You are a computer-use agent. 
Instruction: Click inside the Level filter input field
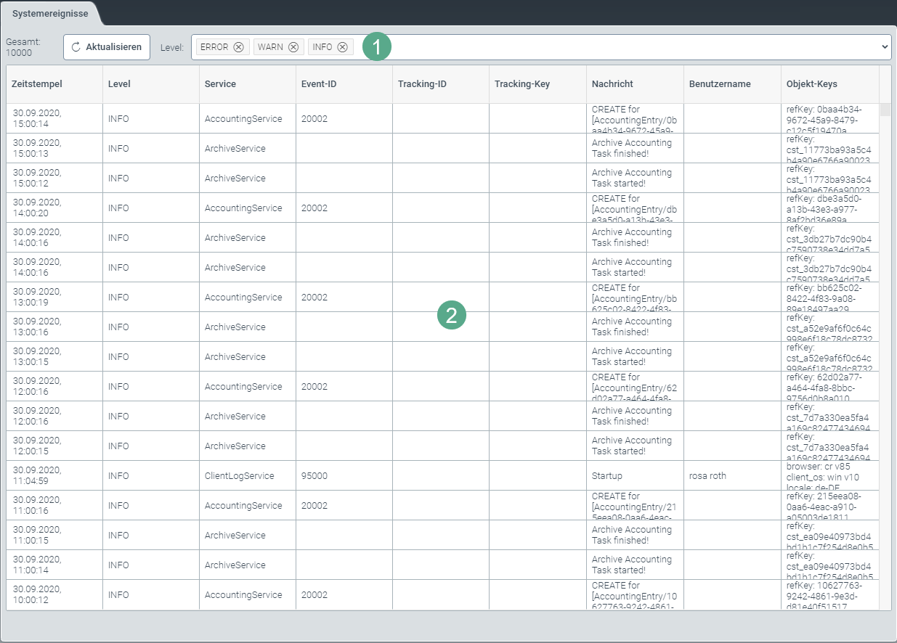(617, 47)
